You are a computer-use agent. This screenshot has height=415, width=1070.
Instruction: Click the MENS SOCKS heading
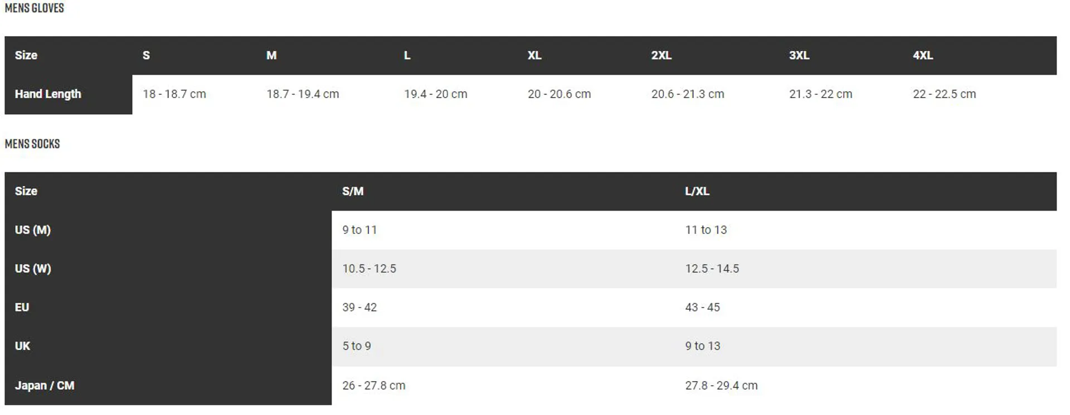pos(32,144)
